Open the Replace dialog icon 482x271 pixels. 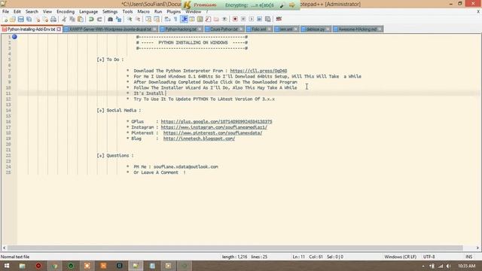(x=118, y=19)
